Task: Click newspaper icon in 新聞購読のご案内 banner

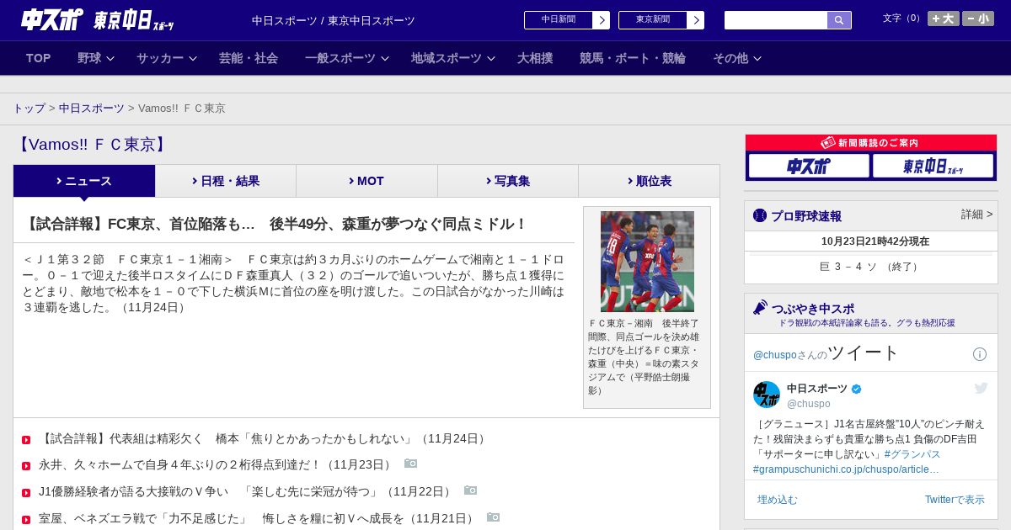Action: click(828, 143)
